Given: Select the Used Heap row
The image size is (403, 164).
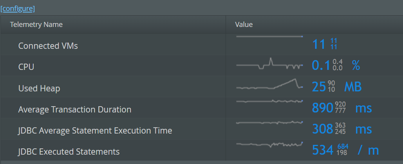Looking at the screenshot, I should point(202,87).
